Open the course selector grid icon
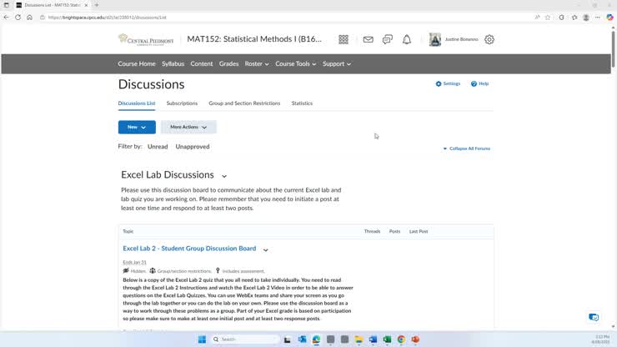Viewport: 617px width, 347px height. click(x=344, y=39)
